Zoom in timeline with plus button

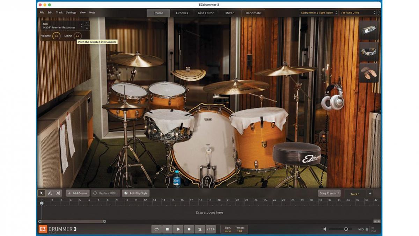379,221
